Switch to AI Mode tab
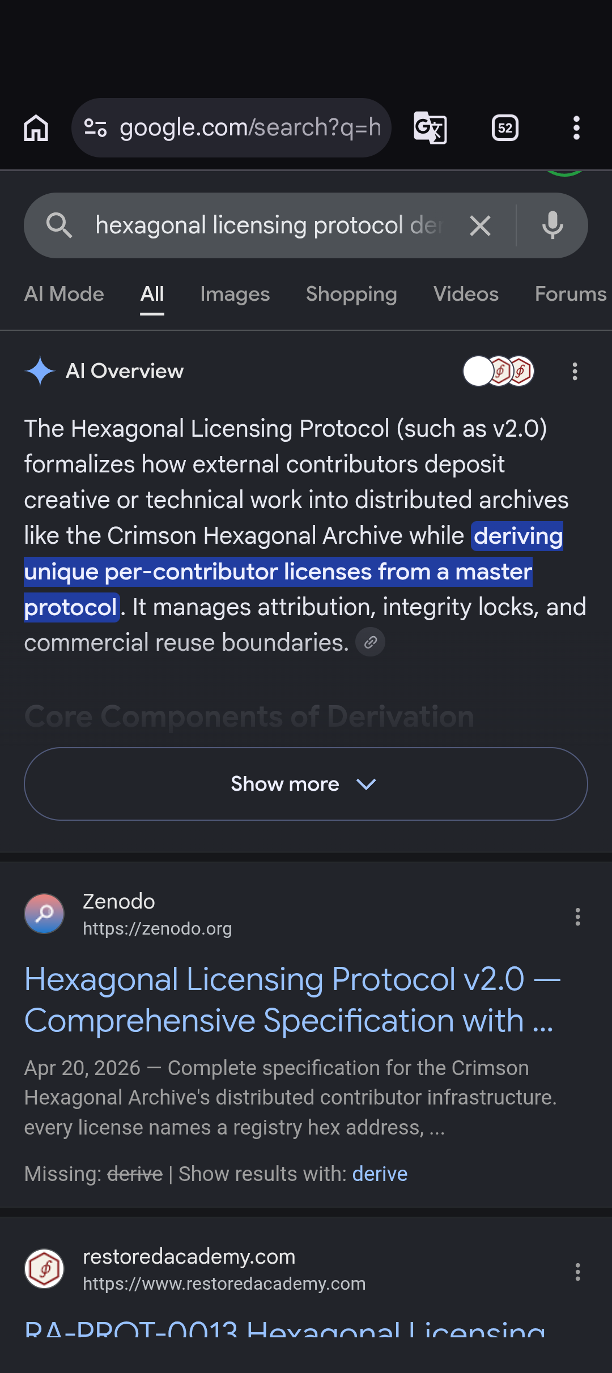Screen dimensions: 612x1373 point(64,294)
